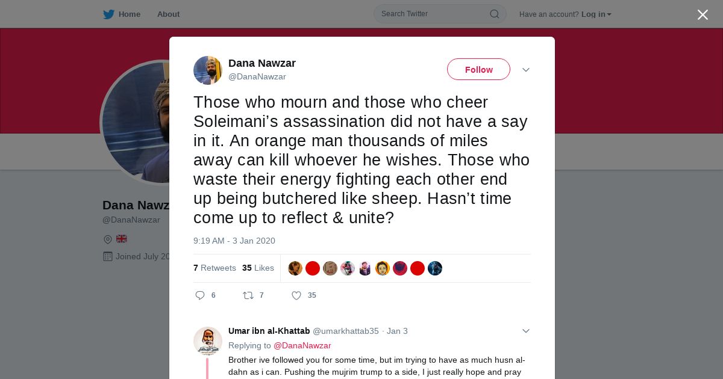Image resolution: width=723 pixels, height=379 pixels.
Task: Click the search magnifier icon
Action: 494,14
